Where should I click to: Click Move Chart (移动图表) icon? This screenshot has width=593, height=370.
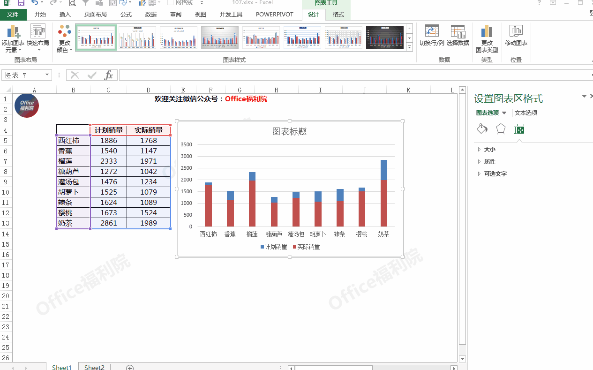point(516,31)
